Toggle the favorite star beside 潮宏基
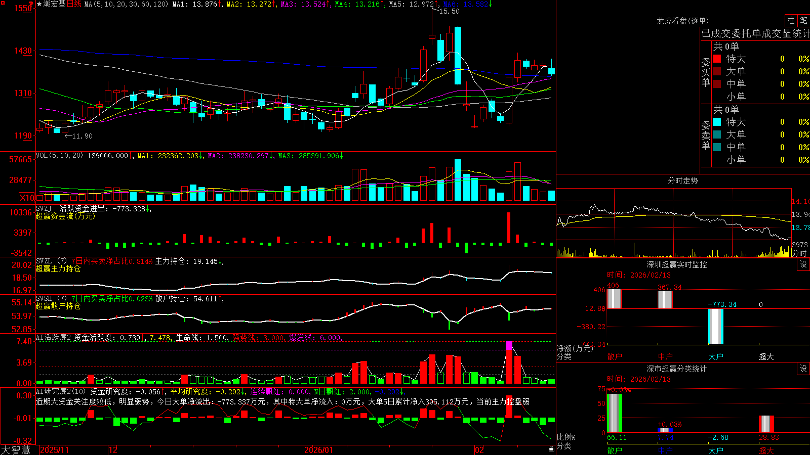The height and width of the screenshot is (455, 810). [39, 4]
